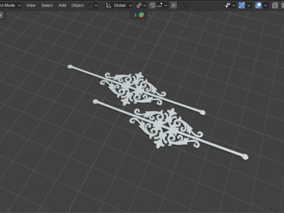Image resolution: width=284 pixels, height=213 pixels.
Task: Open the Select menu
Action: 47,5
